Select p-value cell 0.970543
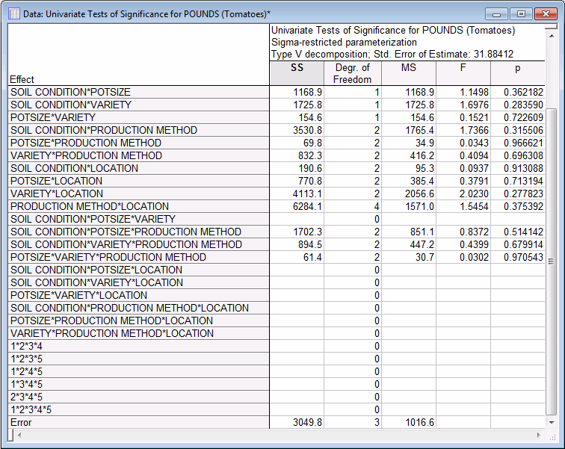Screen dimensions: 565x449 518,257
